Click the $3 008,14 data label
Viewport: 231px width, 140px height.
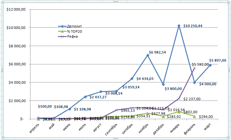pyautogui.click(x=114, y=93)
